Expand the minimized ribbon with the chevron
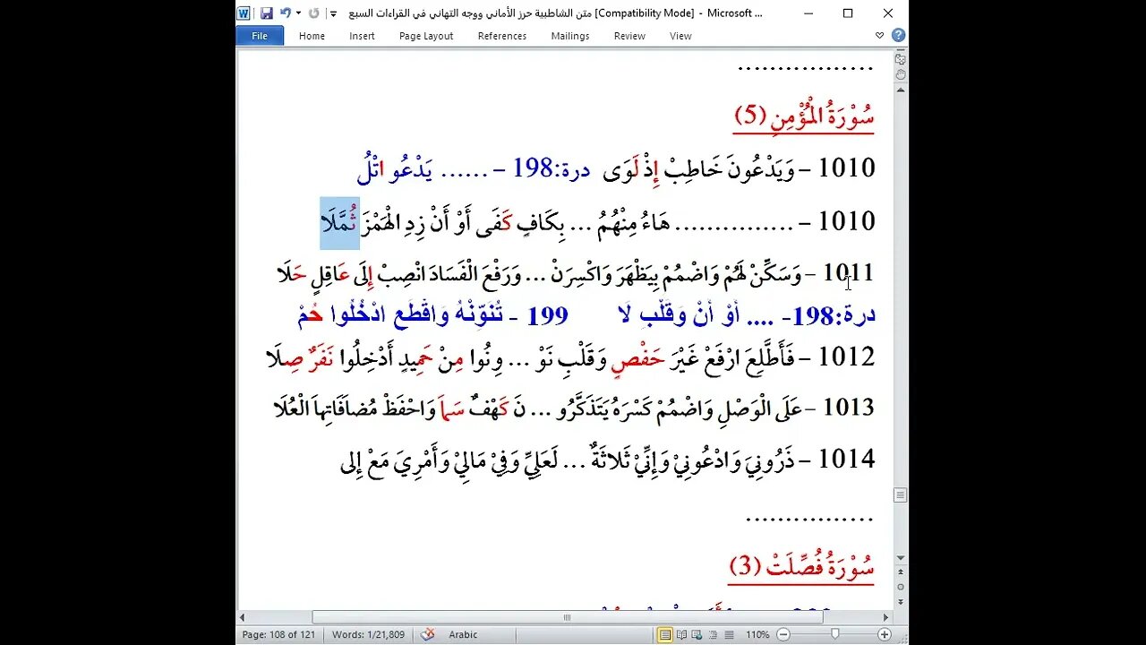This screenshot has width=1146, height=645. (x=879, y=36)
